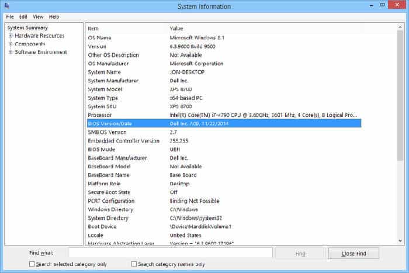
Task: Focus the Find what text field
Action: click(170, 253)
